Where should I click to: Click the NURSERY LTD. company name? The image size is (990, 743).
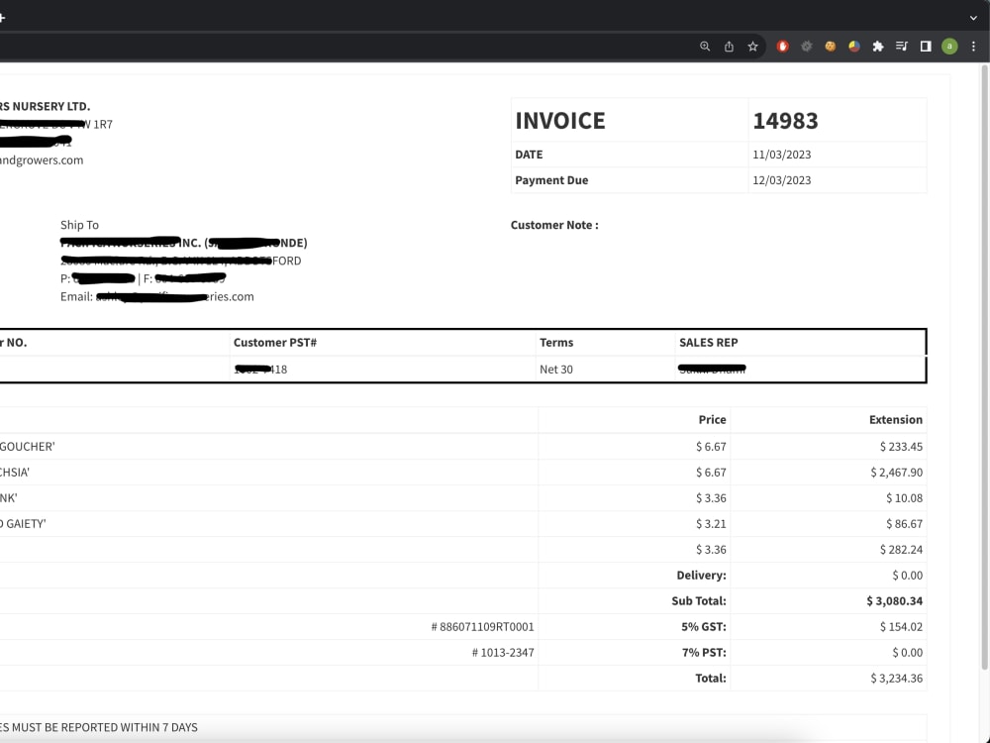click(x=46, y=106)
